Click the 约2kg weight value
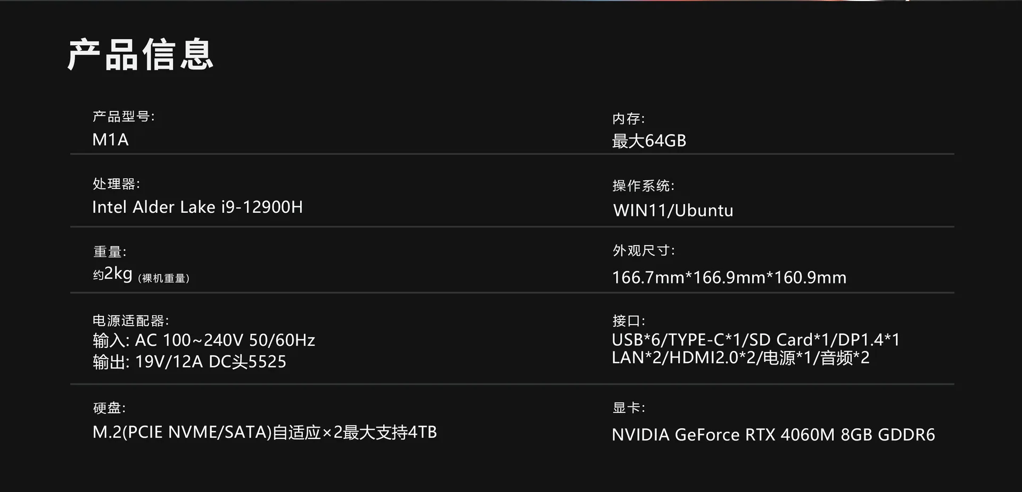1022x492 pixels. [113, 274]
